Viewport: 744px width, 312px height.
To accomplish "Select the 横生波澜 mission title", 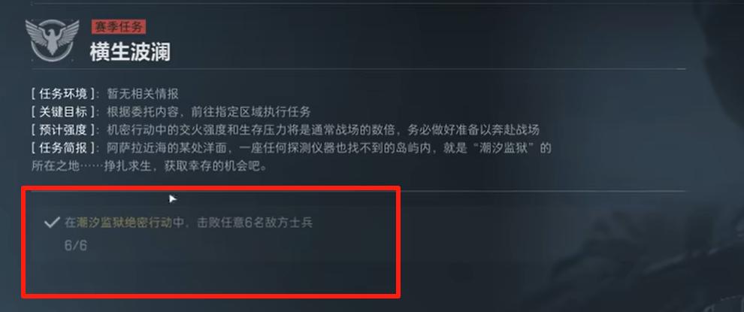I will pyautogui.click(x=130, y=53).
